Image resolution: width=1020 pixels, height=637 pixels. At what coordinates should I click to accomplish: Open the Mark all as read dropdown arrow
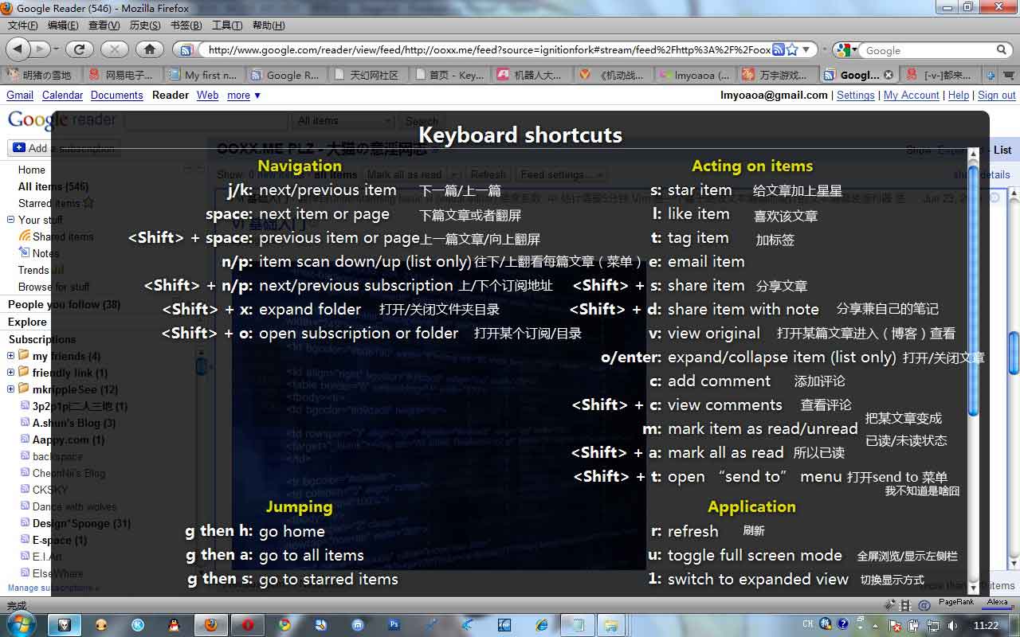point(455,174)
